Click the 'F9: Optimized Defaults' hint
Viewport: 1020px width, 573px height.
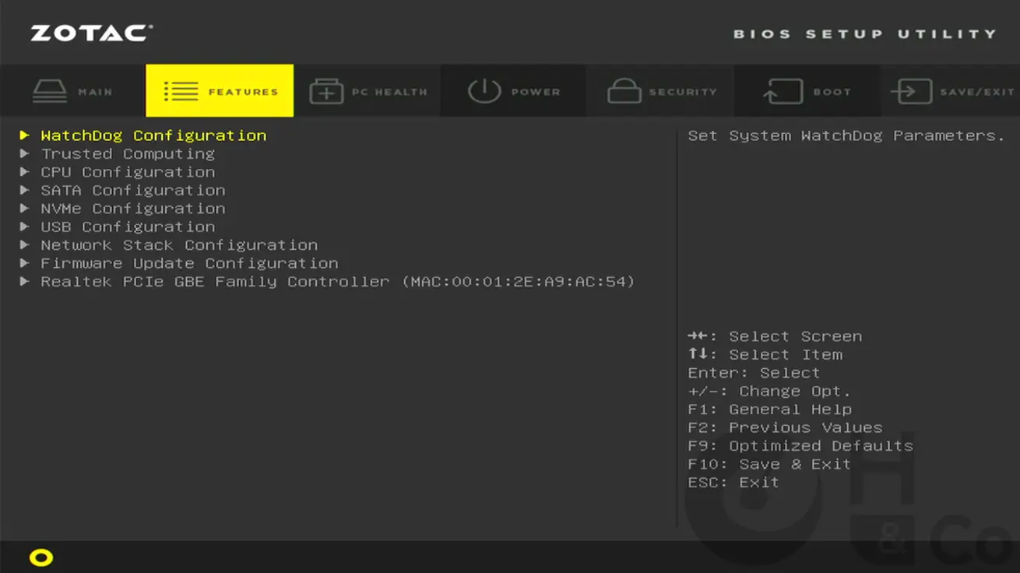tap(800, 445)
